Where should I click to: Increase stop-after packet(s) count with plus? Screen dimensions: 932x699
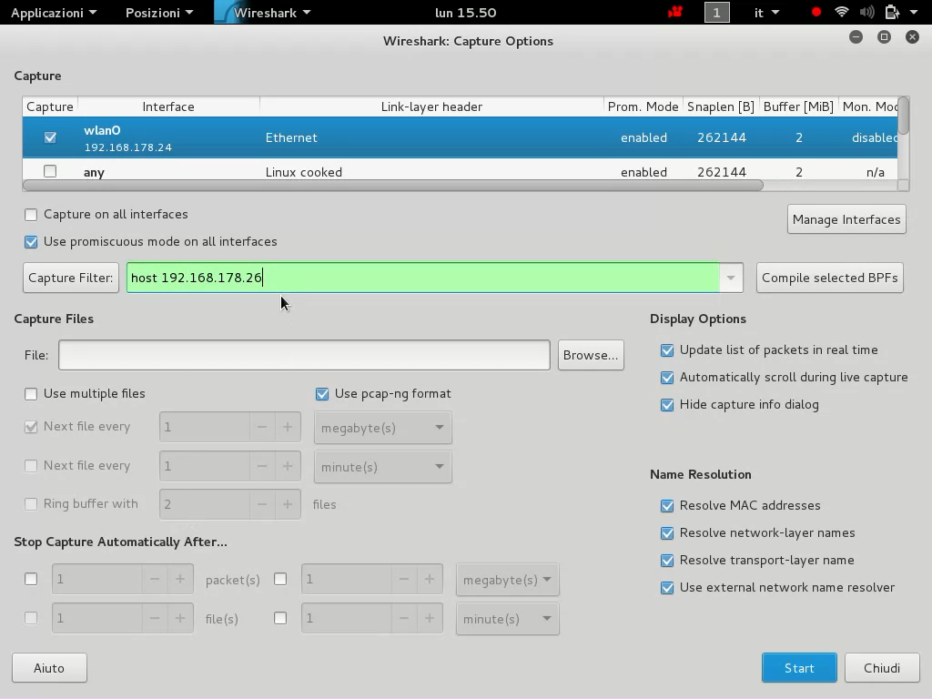coord(180,579)
